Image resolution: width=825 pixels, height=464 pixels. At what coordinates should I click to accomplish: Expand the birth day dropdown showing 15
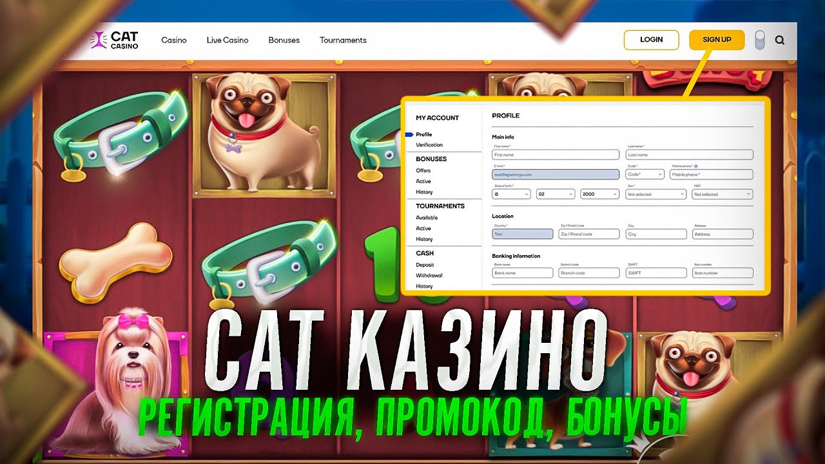(511, 194)
